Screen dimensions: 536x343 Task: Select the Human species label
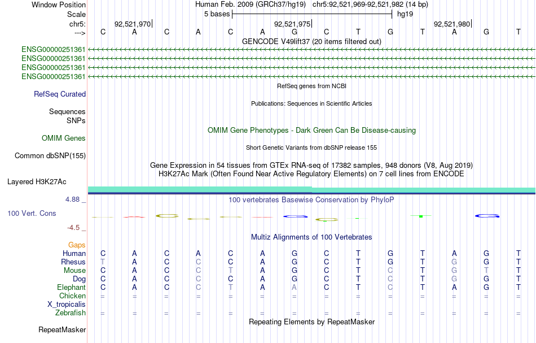[74, 253]
